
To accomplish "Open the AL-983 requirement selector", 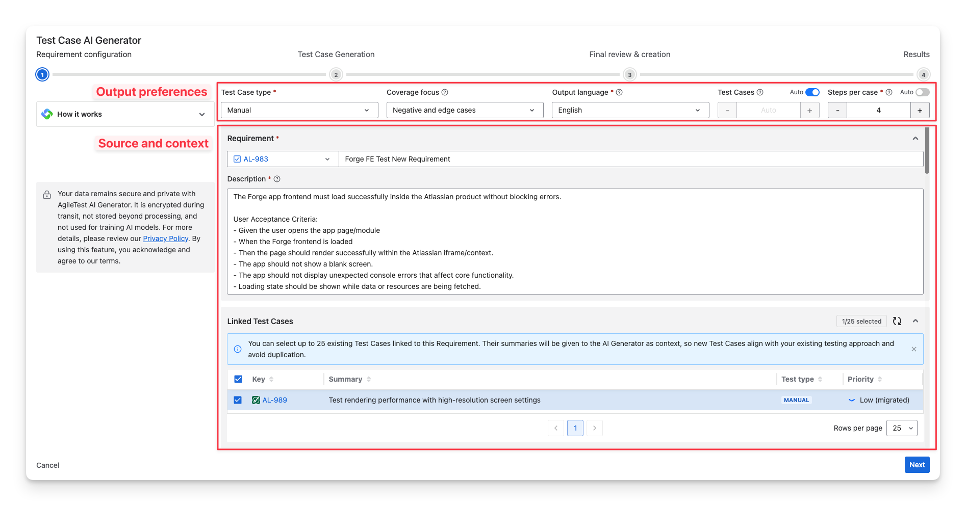I will (283, 159).
